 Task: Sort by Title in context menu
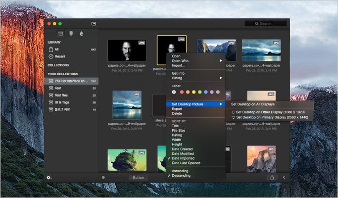point(175,126)
